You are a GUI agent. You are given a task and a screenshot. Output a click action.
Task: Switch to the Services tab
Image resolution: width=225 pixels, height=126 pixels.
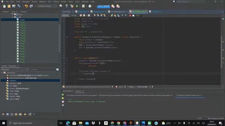tap(24, 12)
